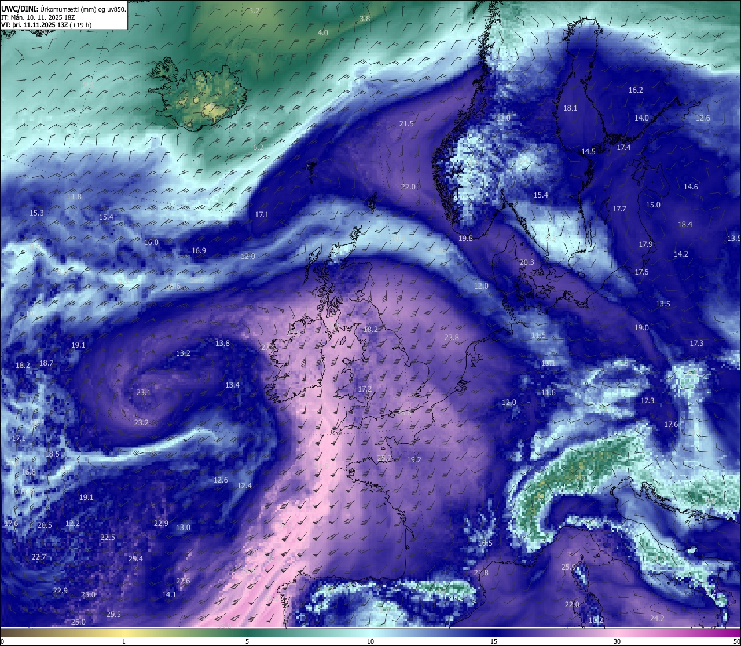Select the map value "13.4"
741x646 pixels.
[x=232, y=385]
